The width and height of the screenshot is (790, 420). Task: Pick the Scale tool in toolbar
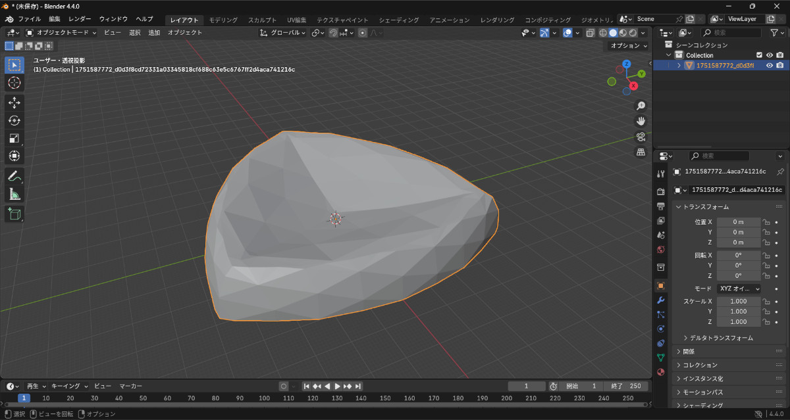tap(14, 138)
